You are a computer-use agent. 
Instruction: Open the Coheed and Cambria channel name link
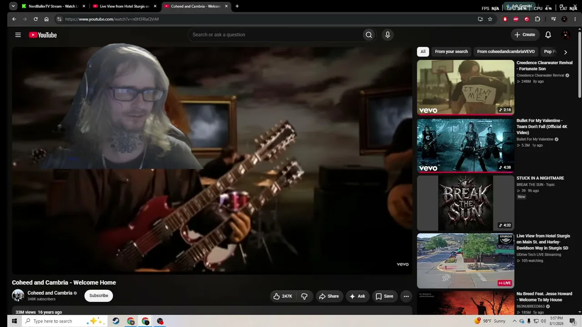pos(50,293)
